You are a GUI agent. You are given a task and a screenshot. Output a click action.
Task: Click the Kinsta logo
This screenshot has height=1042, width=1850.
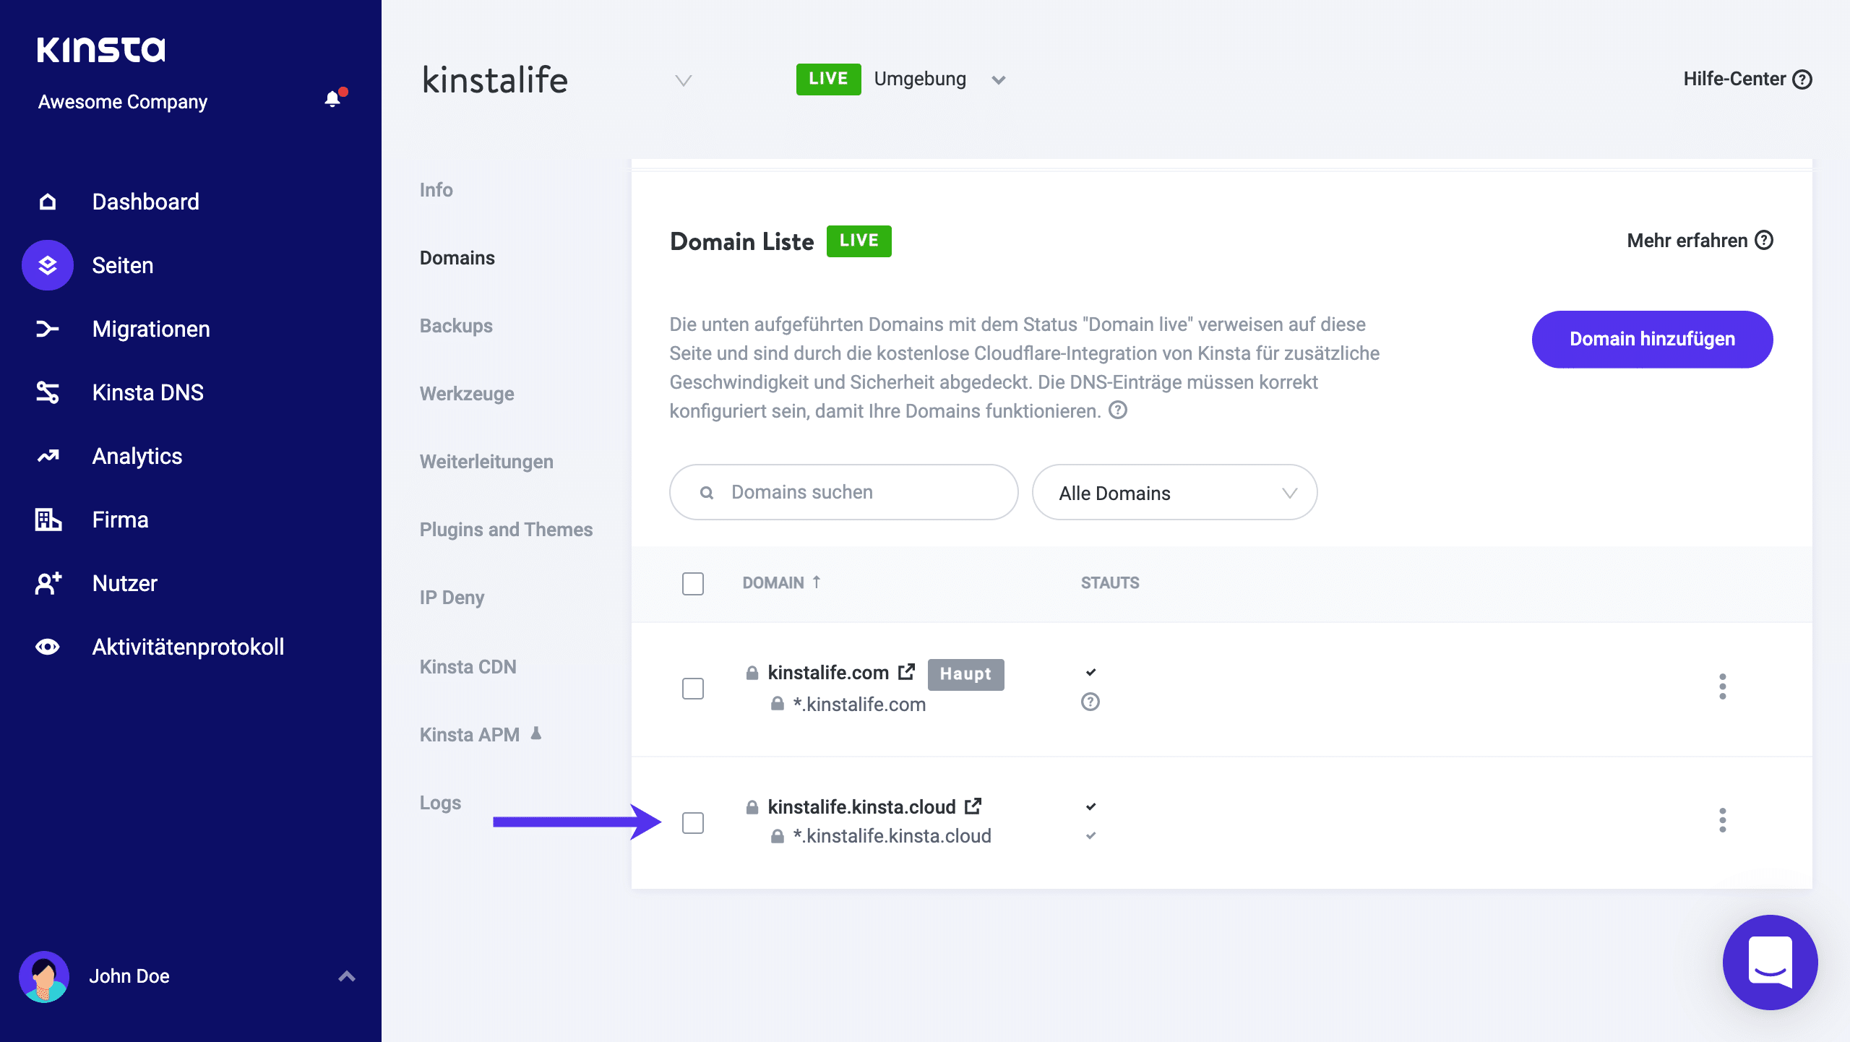tap(101, 49)
